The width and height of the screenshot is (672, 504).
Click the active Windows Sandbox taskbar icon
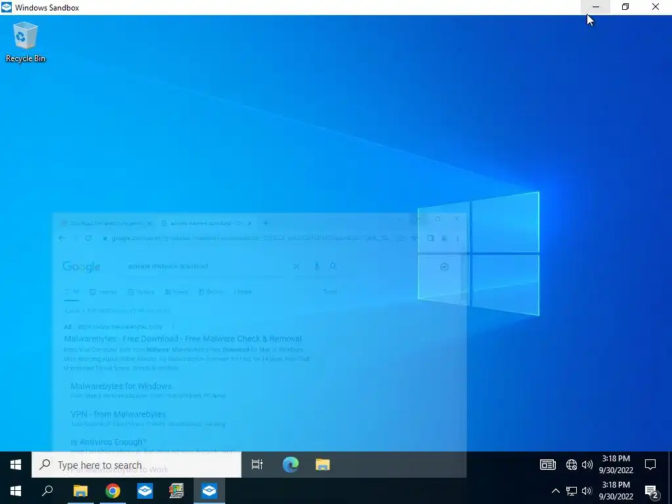209,491
